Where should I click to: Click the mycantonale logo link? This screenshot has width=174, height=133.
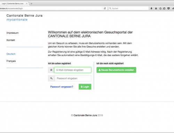[x=17, y=19]
